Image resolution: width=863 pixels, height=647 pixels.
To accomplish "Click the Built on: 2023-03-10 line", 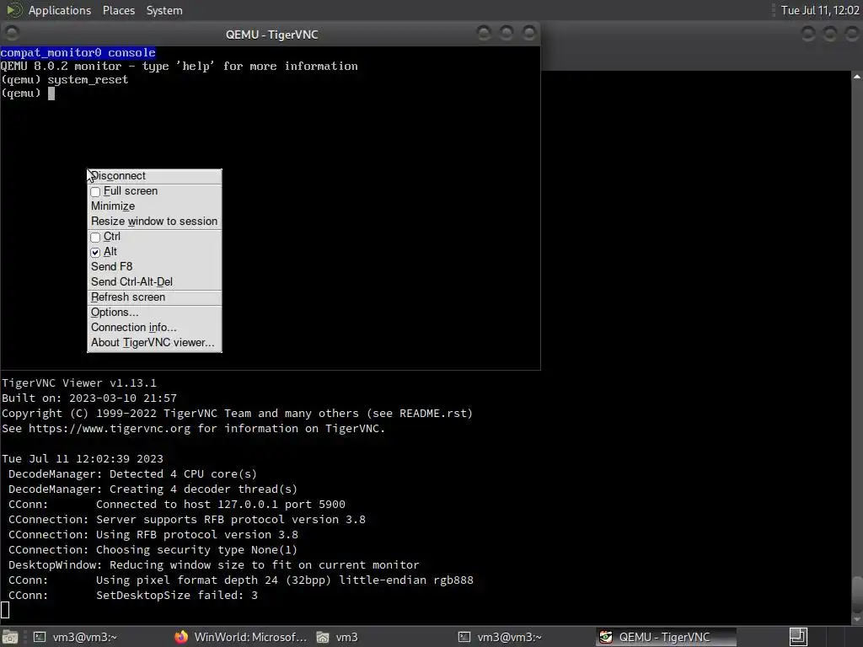I will (89, 398).
